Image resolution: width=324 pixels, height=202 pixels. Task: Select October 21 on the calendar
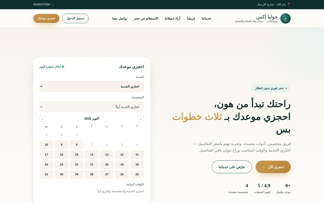click(x=92, y=165)
